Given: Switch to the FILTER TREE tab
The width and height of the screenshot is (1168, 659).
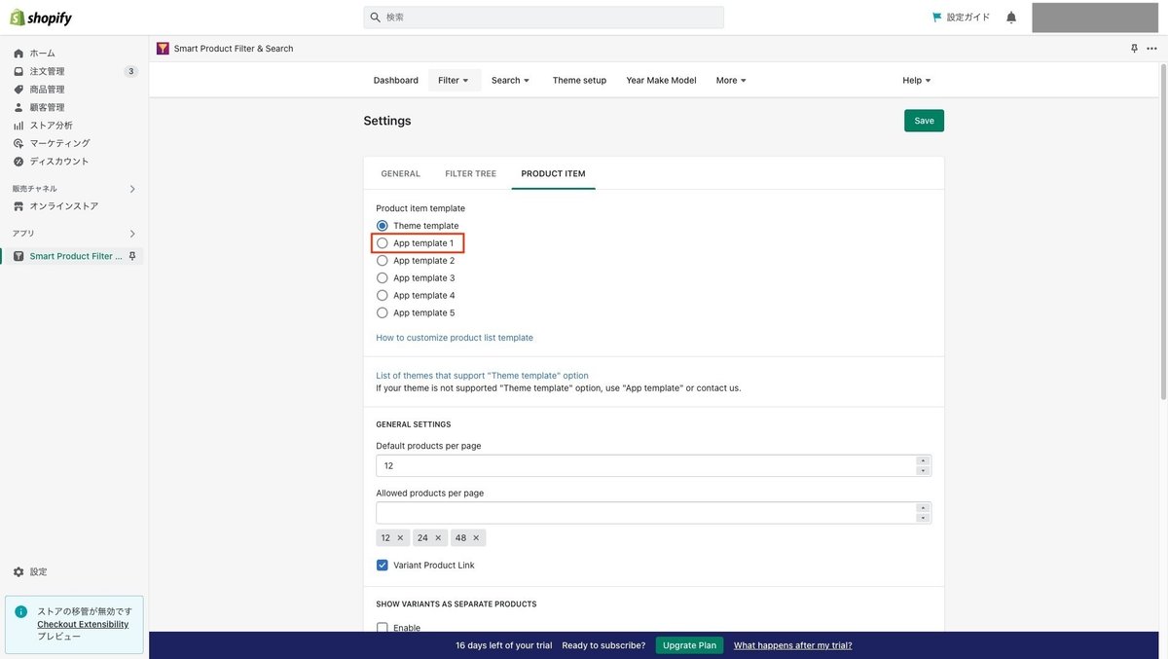Looking at the screenshot, I should (471, 174).
